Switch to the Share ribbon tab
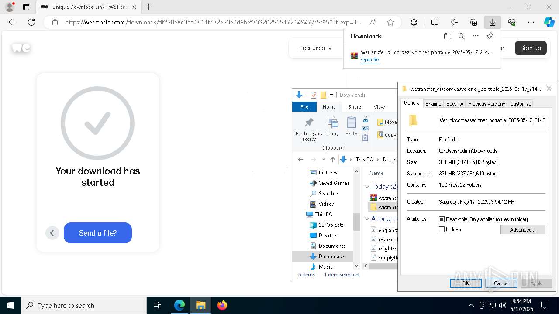The height and width of the screenshot is (314, 559). tap(355, 107)
